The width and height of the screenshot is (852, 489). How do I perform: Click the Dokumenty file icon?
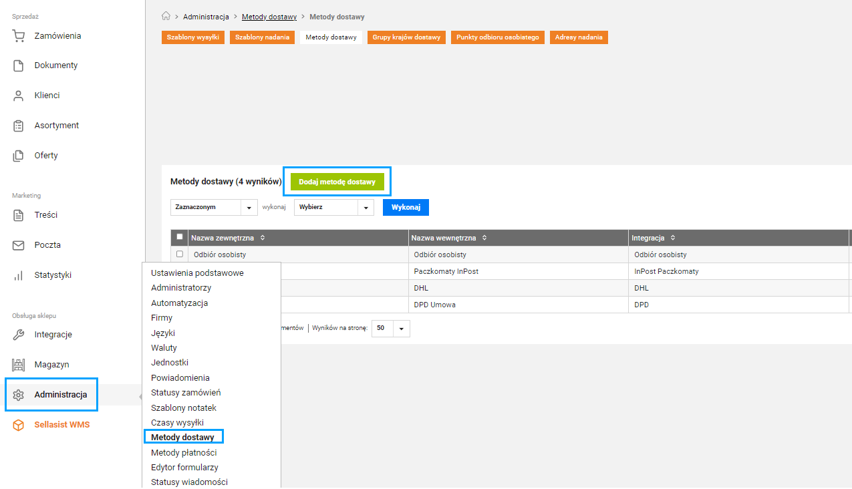[19, 65]
